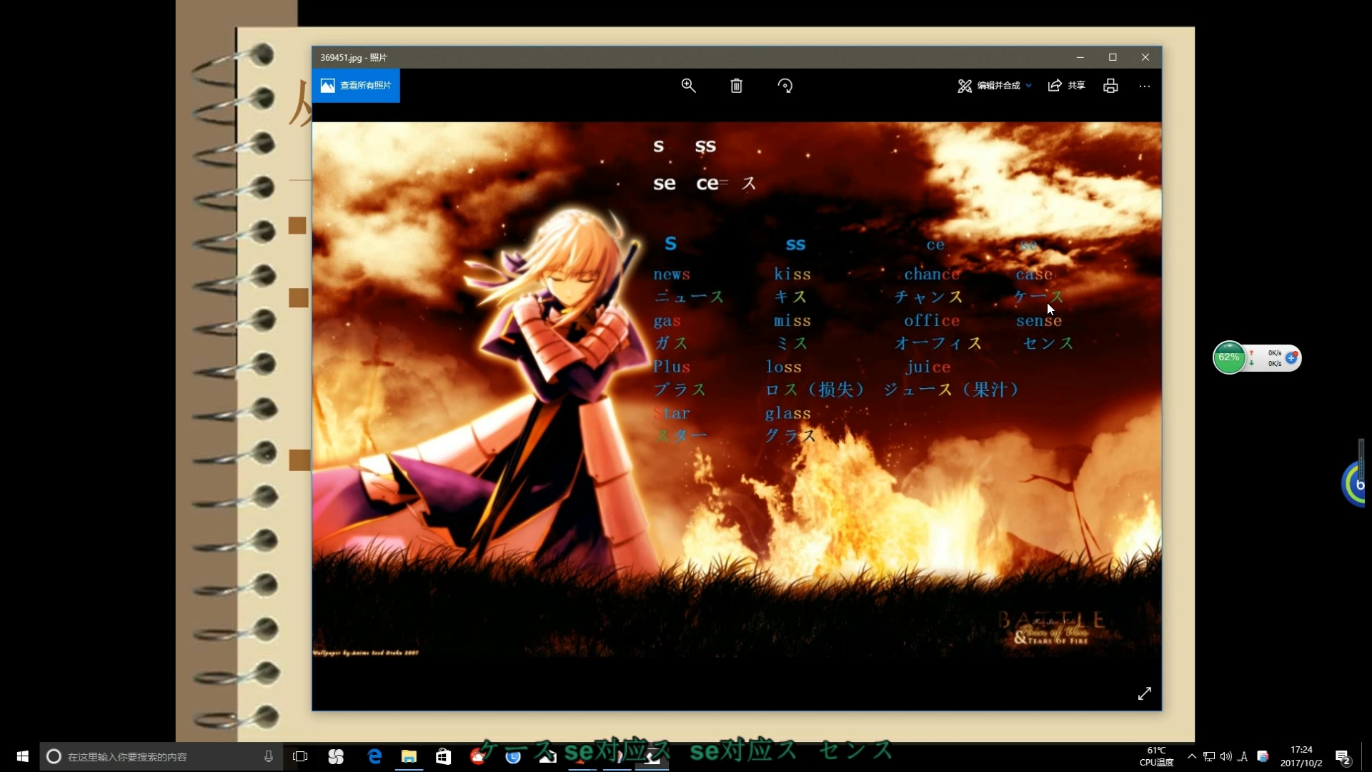Open the colorful stacked-squares tray icon
Viewport: 1372px width, 772px height.
[1263, 756]
